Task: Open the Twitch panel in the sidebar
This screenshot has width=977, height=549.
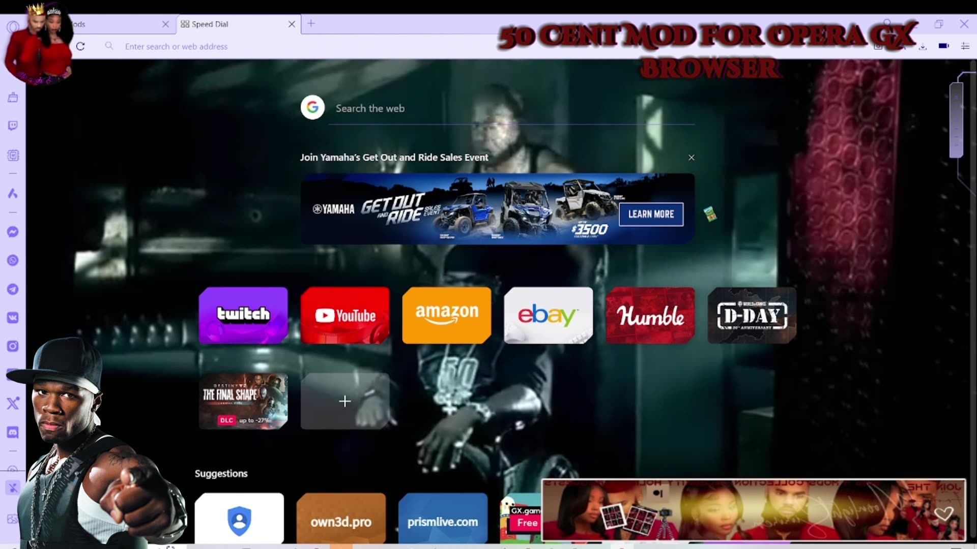Action: point(13,125)
